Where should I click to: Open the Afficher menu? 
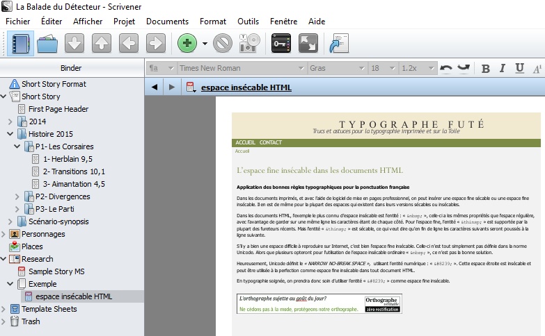pyautogui.click(x=88, y=22)
